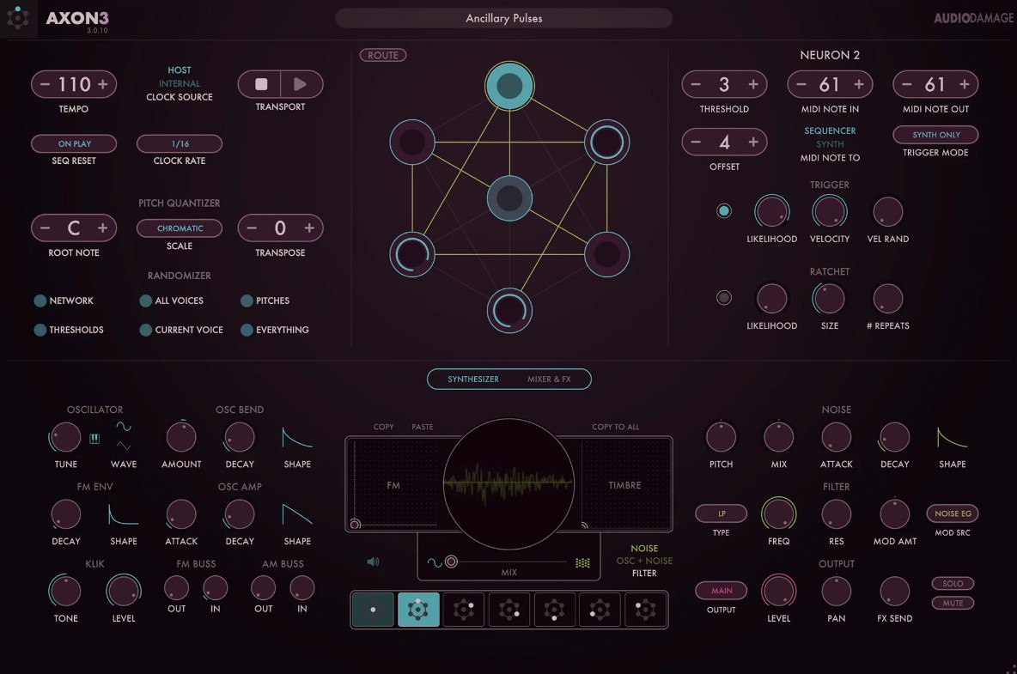Open the 1/16 clock rate dropdown
Viewport: 1017px width, 674px height.
(180, 143)
